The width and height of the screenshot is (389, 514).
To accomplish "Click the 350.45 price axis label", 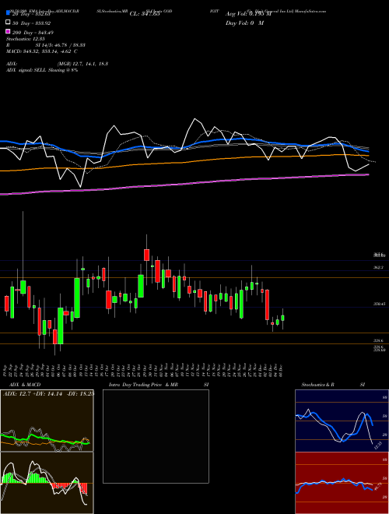I will (379, 305).
